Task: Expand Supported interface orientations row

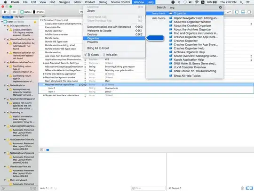Action: (44, 95)
